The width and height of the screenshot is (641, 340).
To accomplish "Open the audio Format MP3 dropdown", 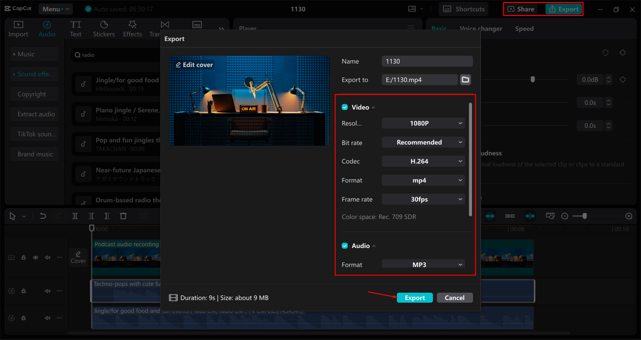I will point(423,264).
